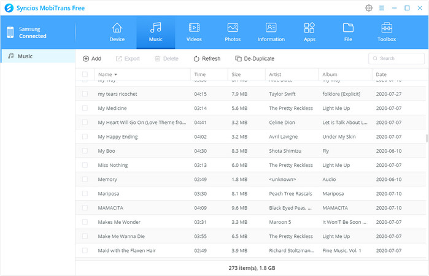
Task: Click the <unknown> artist cell
Action: pos(282,179)
